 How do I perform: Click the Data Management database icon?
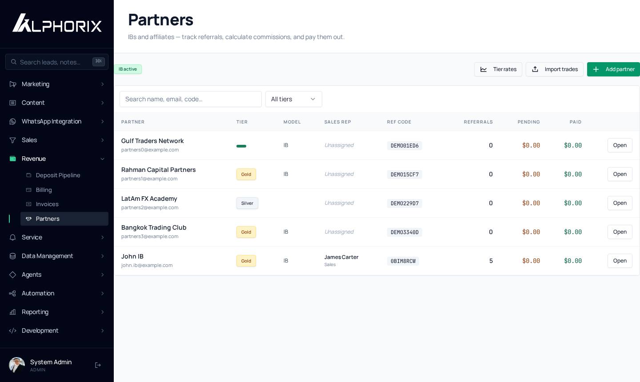pyautogui.click(x=13, y=256)
